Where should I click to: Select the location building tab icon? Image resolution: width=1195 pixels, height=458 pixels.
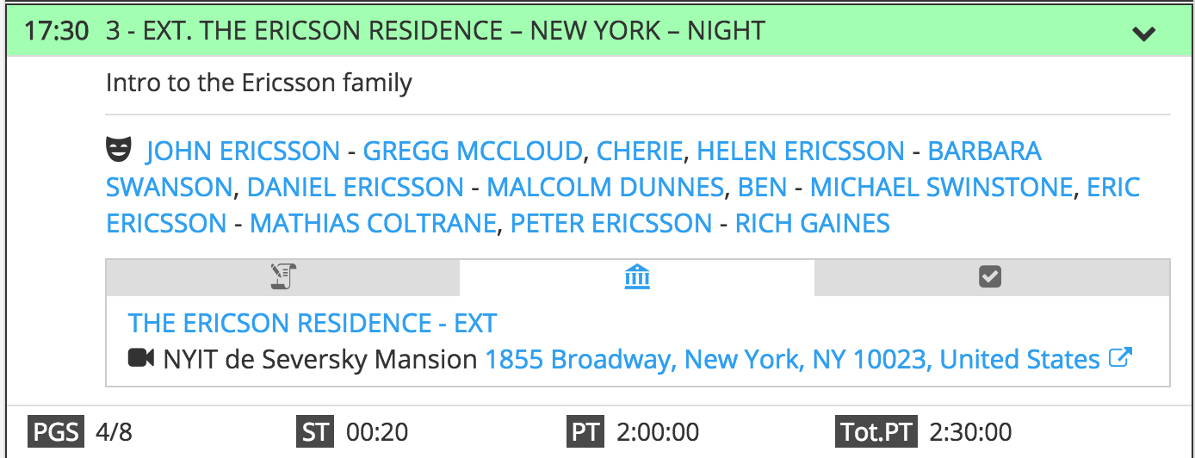(637, 276)
